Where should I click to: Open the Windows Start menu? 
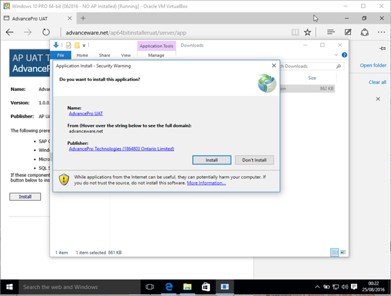pyautogui.click(x=8, y=287)
